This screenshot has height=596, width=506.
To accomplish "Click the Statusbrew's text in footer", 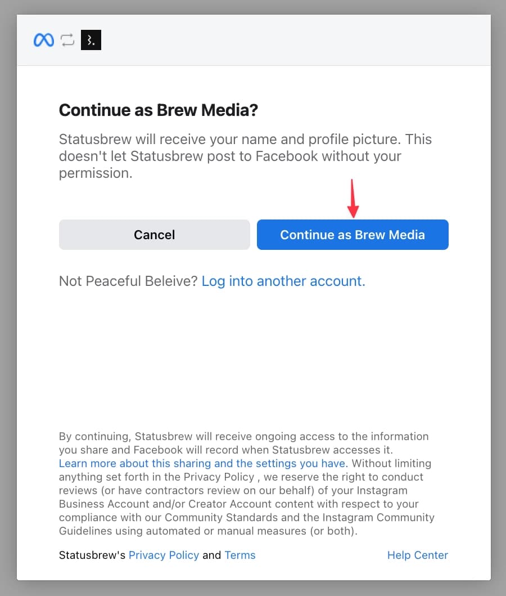I will pos(92,555).
